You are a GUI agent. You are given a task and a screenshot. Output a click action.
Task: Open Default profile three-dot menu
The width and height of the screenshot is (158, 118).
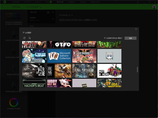[53, 19]
